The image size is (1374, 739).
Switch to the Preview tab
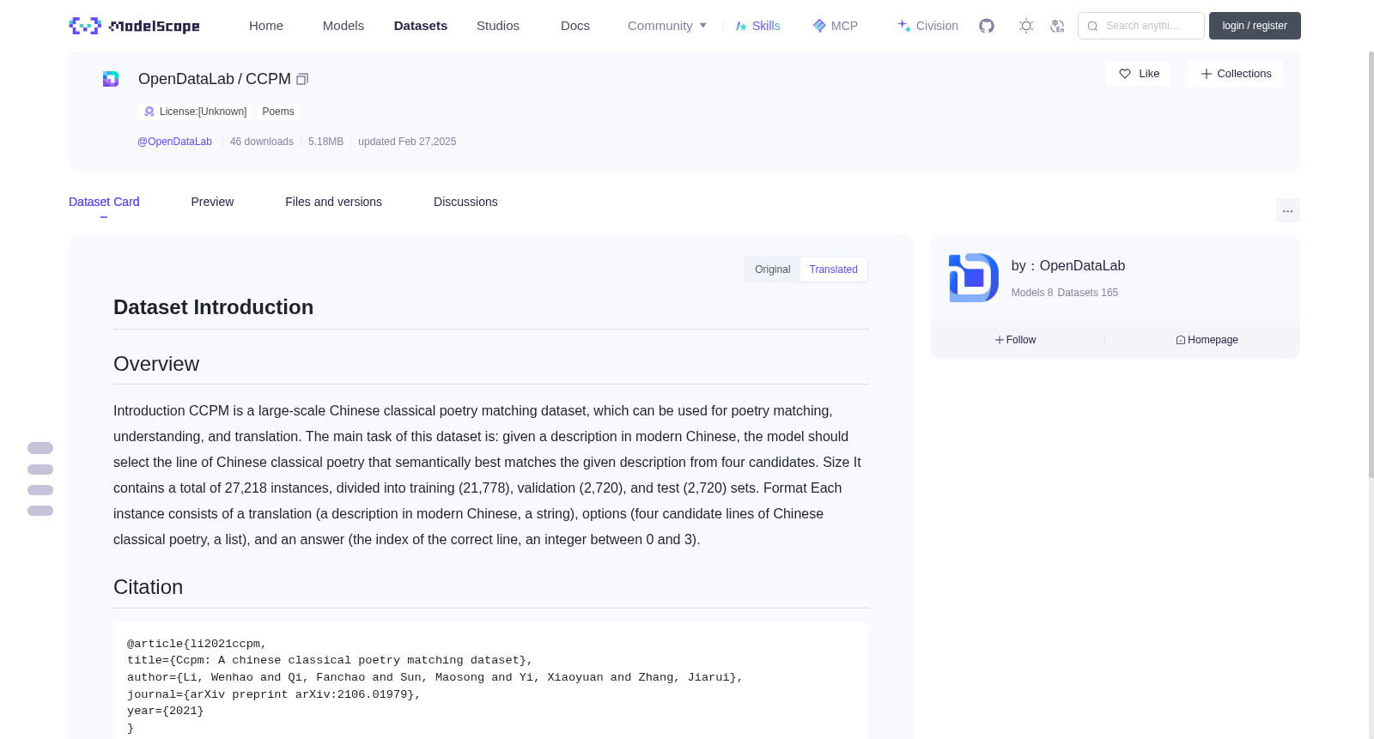(x=212, y=202)
